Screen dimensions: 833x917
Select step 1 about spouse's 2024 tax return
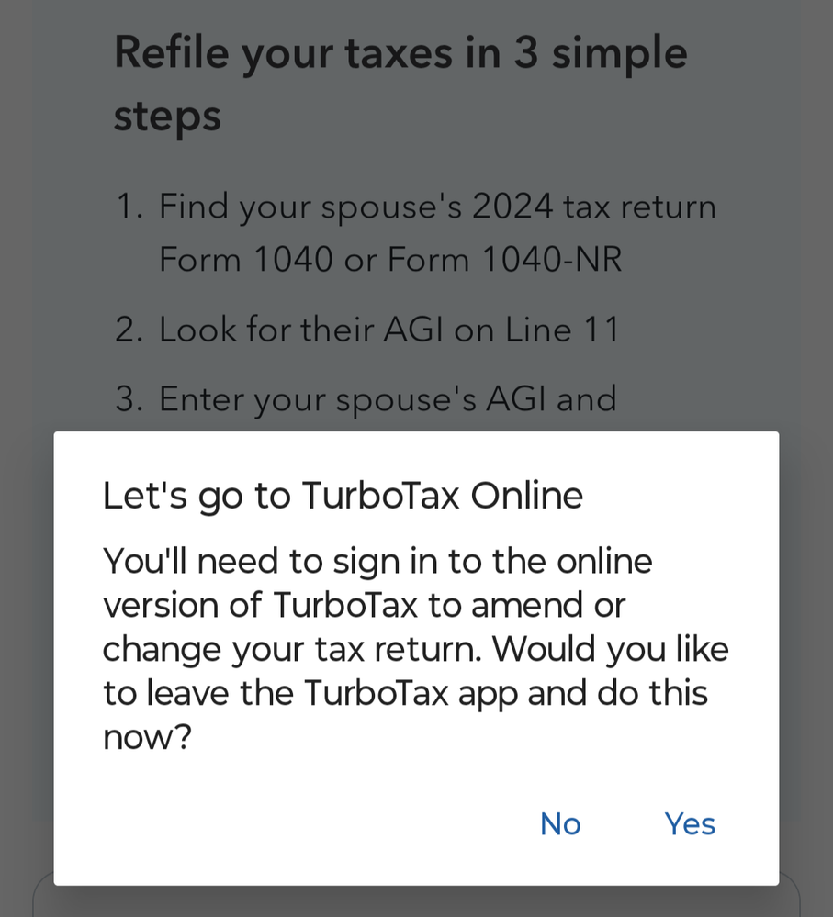coord(437,207)
